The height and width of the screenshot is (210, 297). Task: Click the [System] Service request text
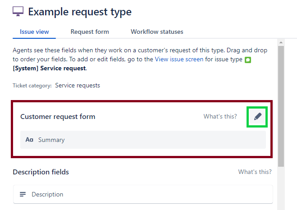click(49, 68)
